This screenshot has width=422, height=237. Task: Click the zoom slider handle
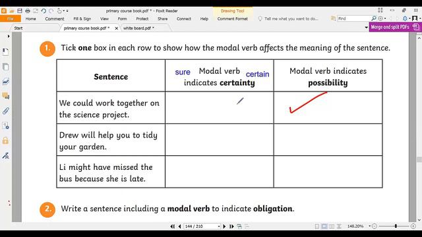tap(396, 226)
